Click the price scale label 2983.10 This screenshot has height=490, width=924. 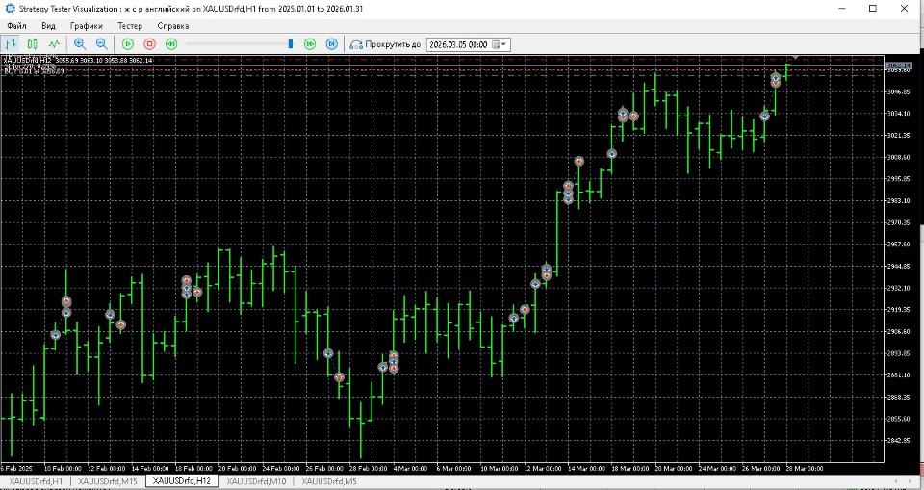(900, 200)
